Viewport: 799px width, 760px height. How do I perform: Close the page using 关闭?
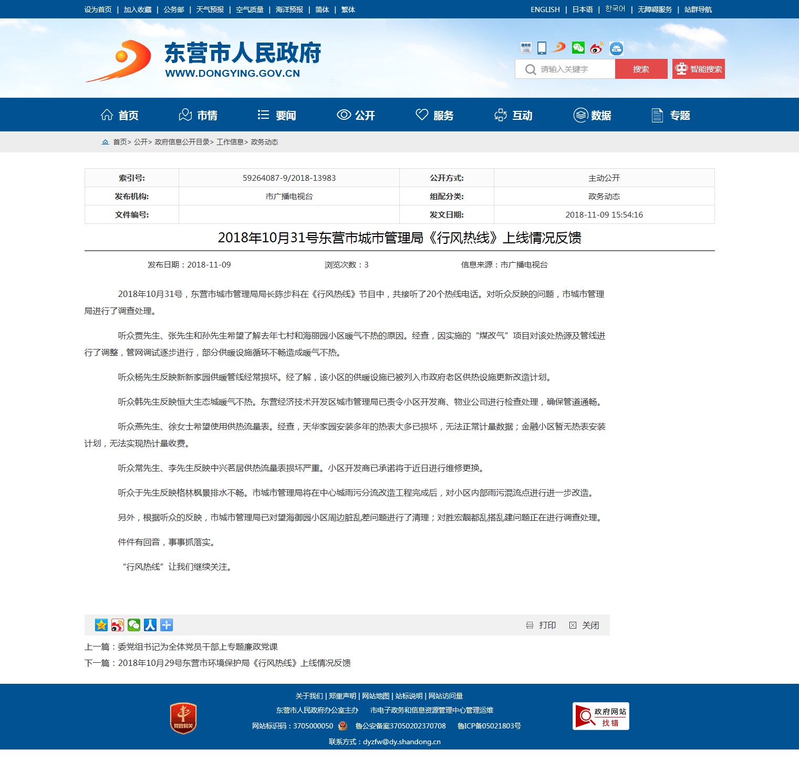[x=584, y=625]
